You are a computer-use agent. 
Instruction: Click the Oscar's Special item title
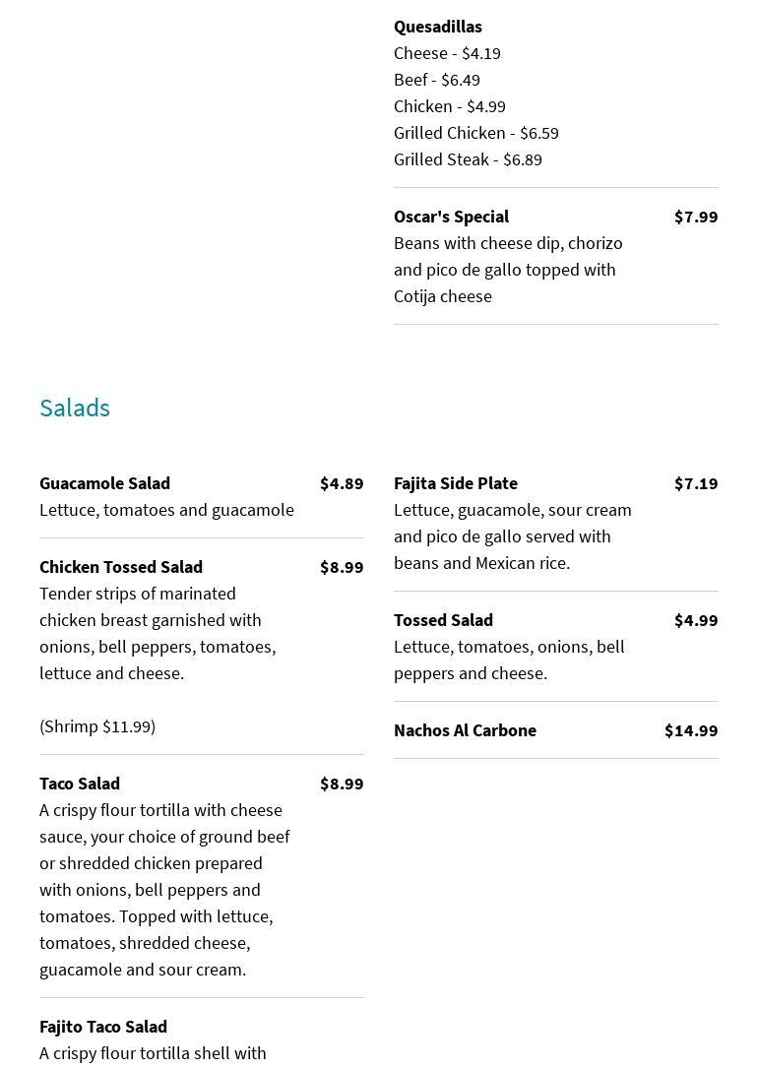click(x=451, y=217)
